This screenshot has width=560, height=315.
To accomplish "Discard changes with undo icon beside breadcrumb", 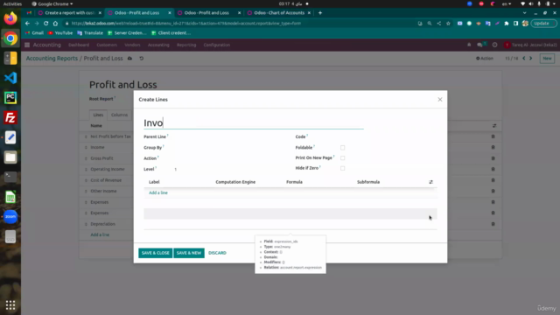I will click(x=142, y=59).
